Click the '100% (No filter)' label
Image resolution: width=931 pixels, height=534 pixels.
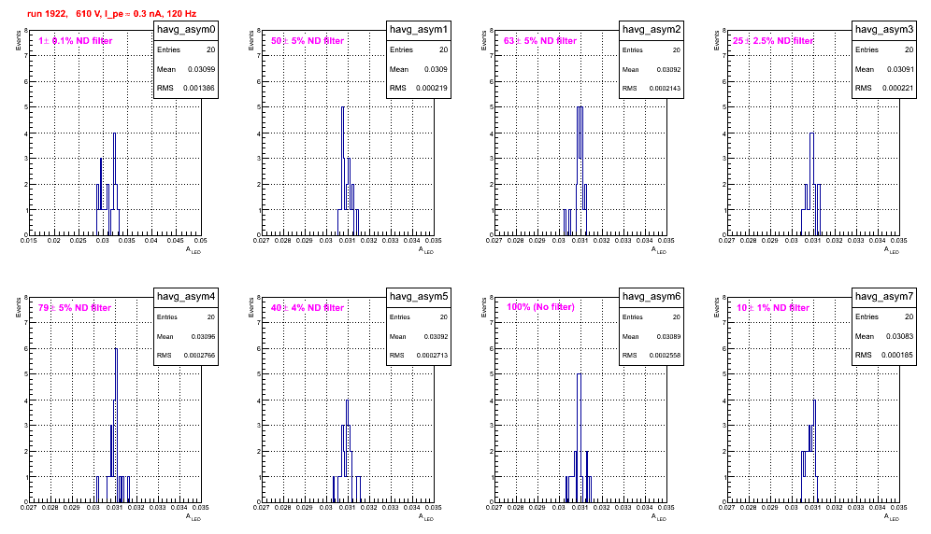coord(540,307)
